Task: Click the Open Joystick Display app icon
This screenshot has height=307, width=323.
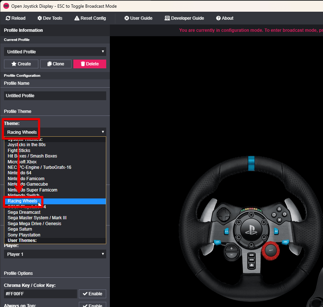Action: pos(6,6)
